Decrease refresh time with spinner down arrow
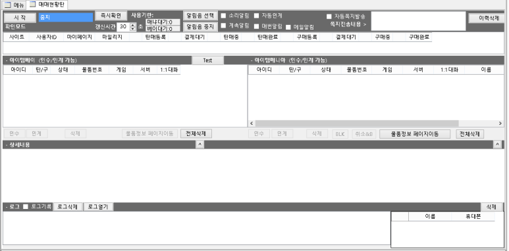This screenshot has width=509, height=251. coord(132,28)
